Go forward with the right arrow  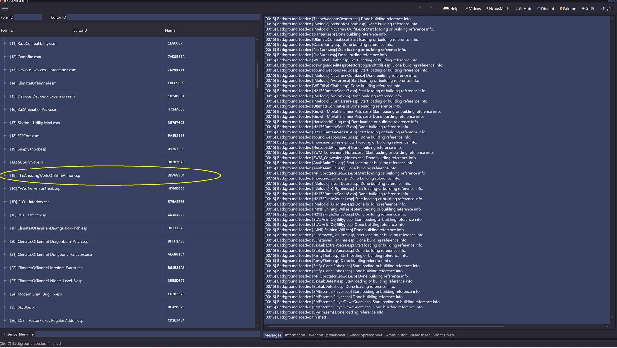pyautogui.click(x=431, y=9)
